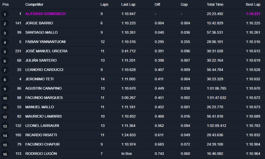
Task: Open competitor ALFONSO DOMENECH
Action: pos(45,14)
